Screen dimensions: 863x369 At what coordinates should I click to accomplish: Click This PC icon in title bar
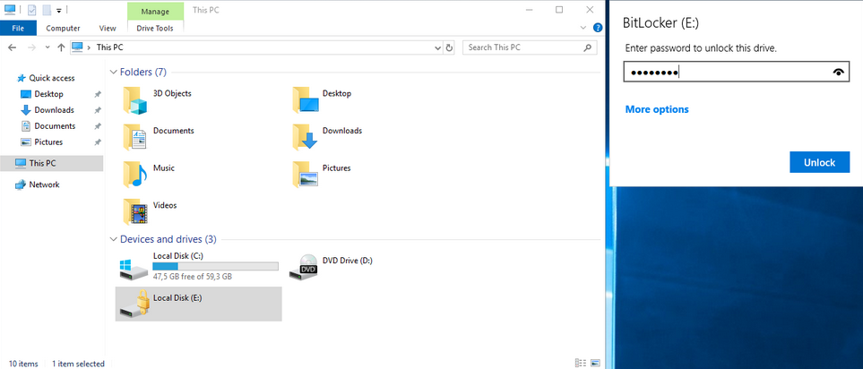[x=10, y=9]
